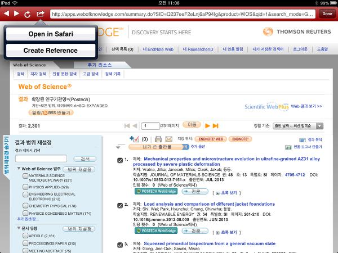Screen dimensions: 338x253
Task: Click search within results text box
Action: click(41, 159)
